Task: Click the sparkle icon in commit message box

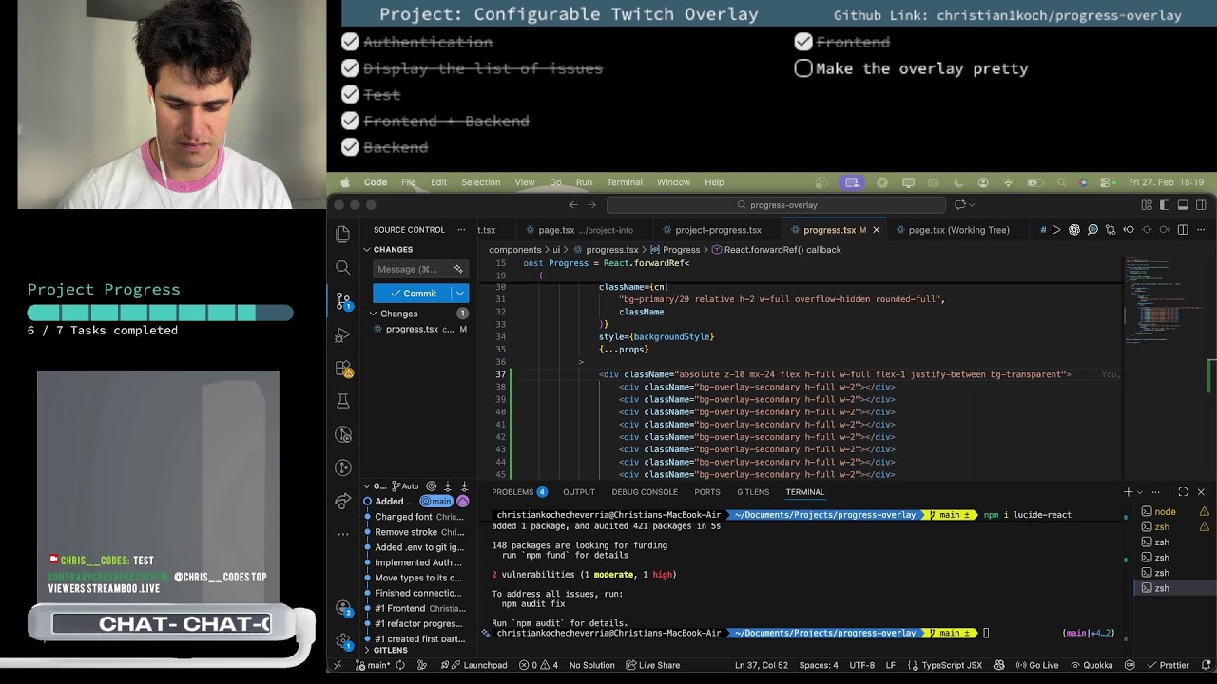Action: pos(458,269)
